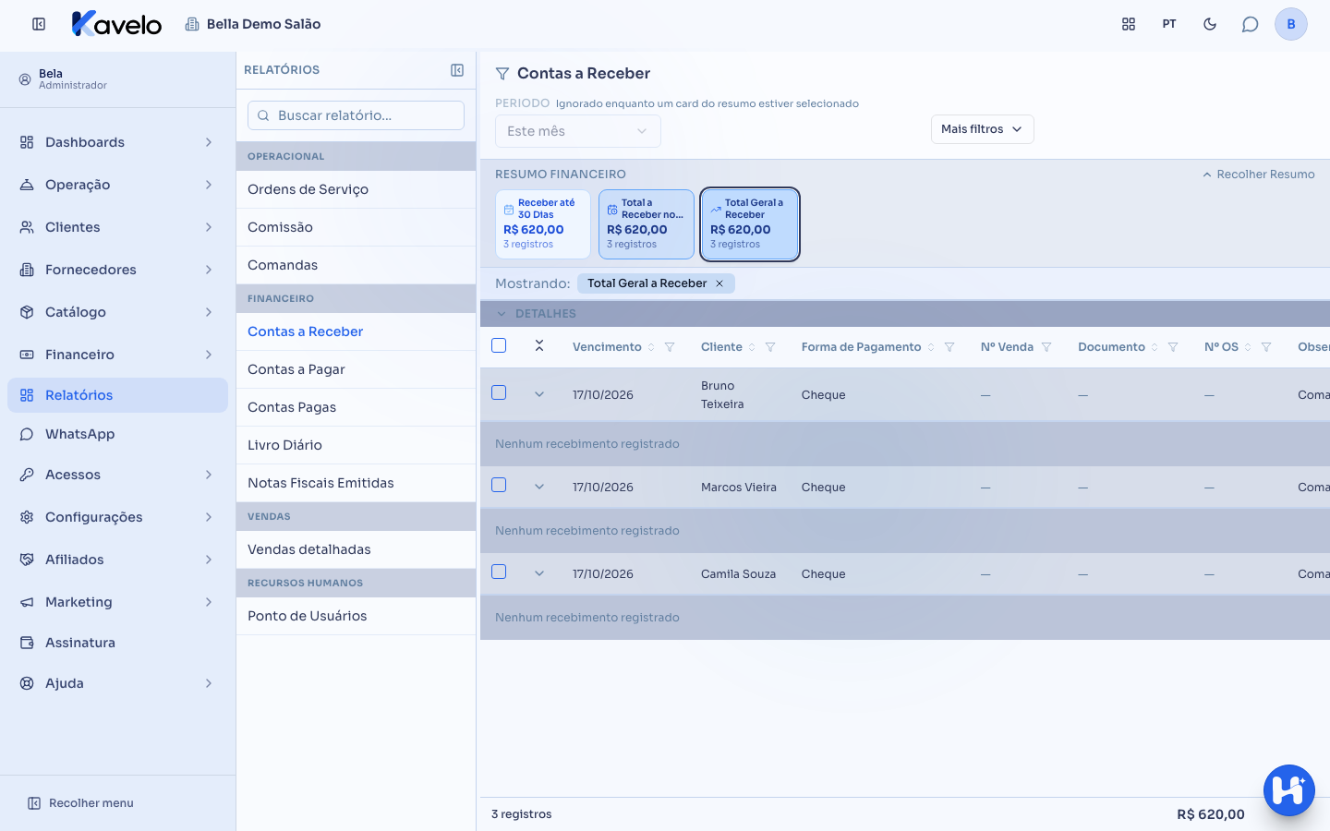
Task: Focus the Buscar relatório search field
Action: (x=356, y=115)
